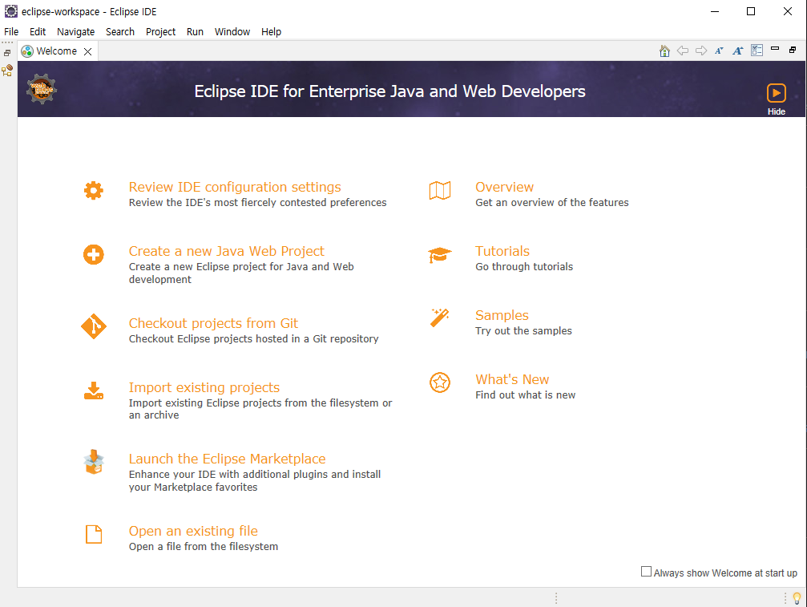Open the Navigate menu
807x607 pixels.
75,32
